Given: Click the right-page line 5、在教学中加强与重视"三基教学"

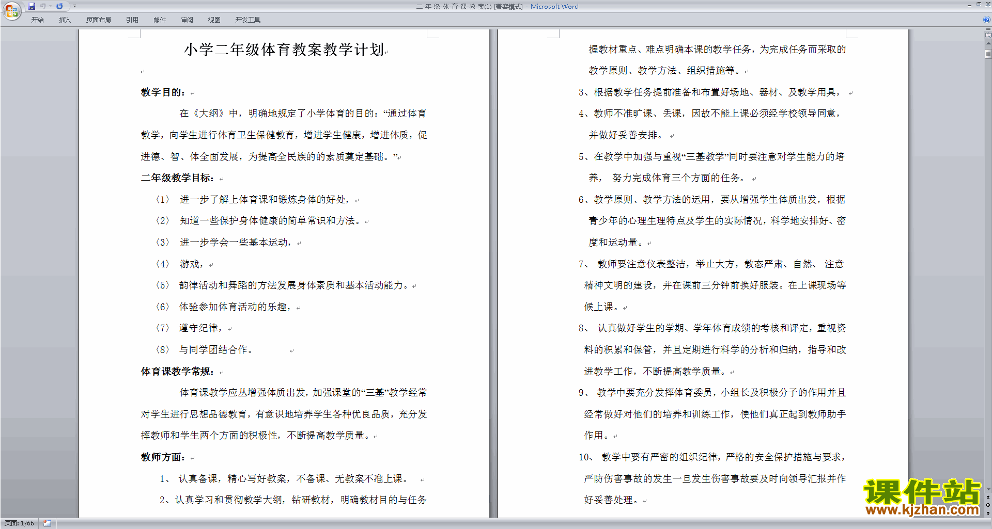Looking at the screenshot, I should click(x=711, y=157).
